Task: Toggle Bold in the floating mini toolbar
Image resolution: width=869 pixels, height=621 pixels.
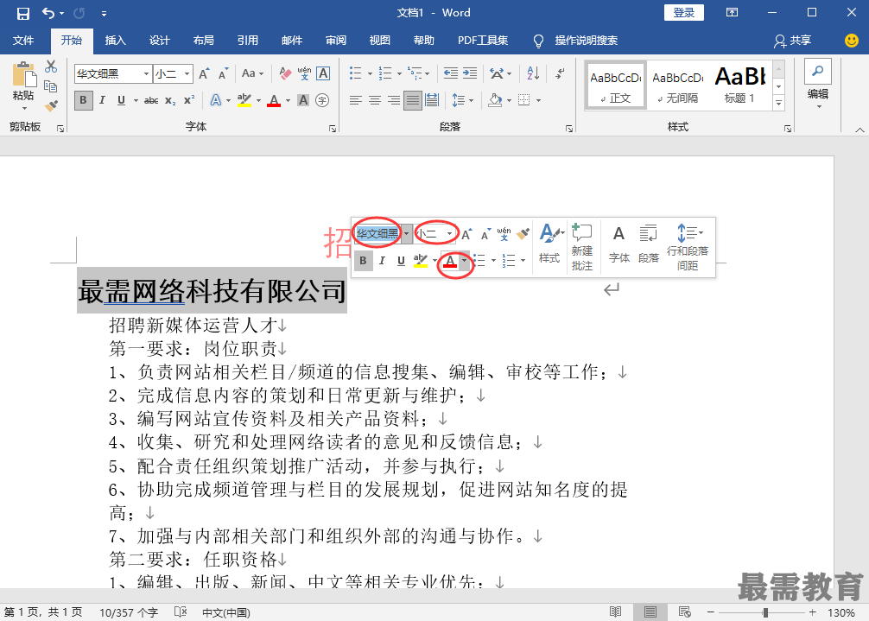Action: click(363, 260)
